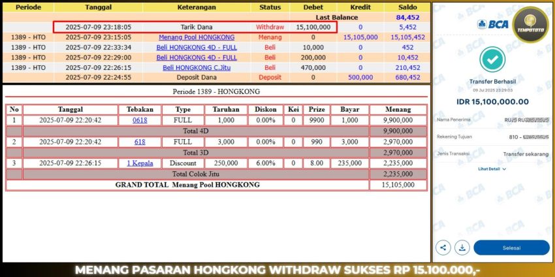Tap the download receipt icon

[462, 248]
